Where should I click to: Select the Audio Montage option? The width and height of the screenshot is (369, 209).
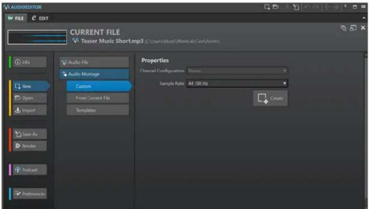(x=94, y=74)
